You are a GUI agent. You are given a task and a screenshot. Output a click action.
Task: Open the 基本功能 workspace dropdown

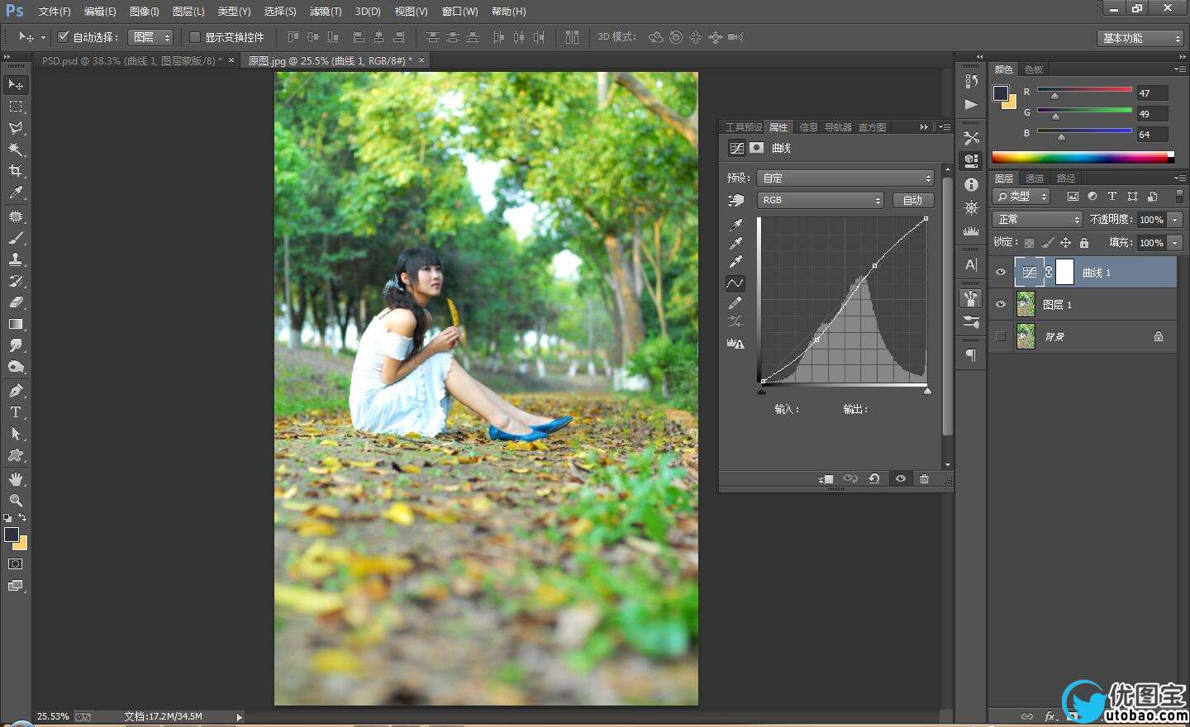1141,38
